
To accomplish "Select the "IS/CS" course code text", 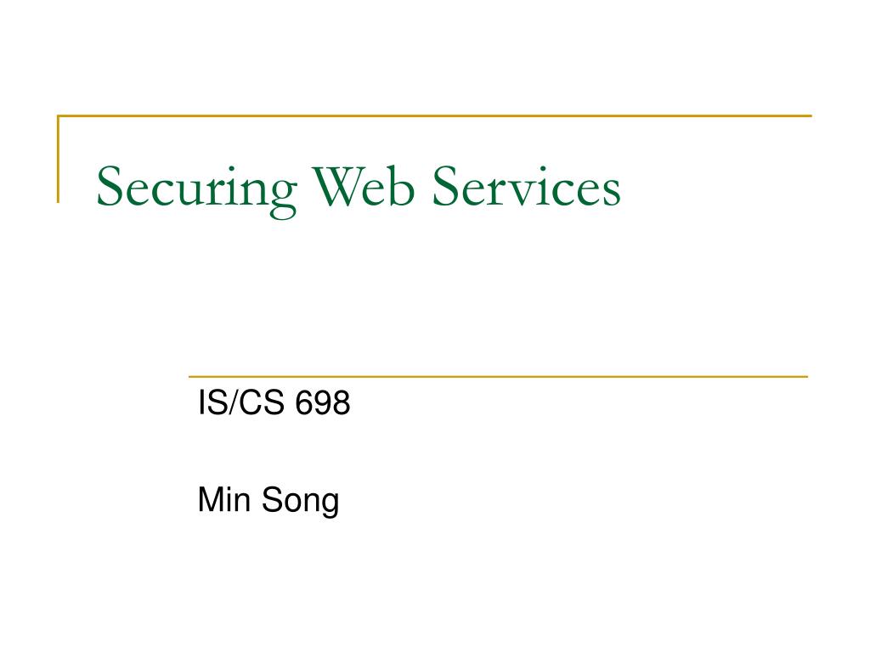I will pyautogui.click(x=240, y=402).
